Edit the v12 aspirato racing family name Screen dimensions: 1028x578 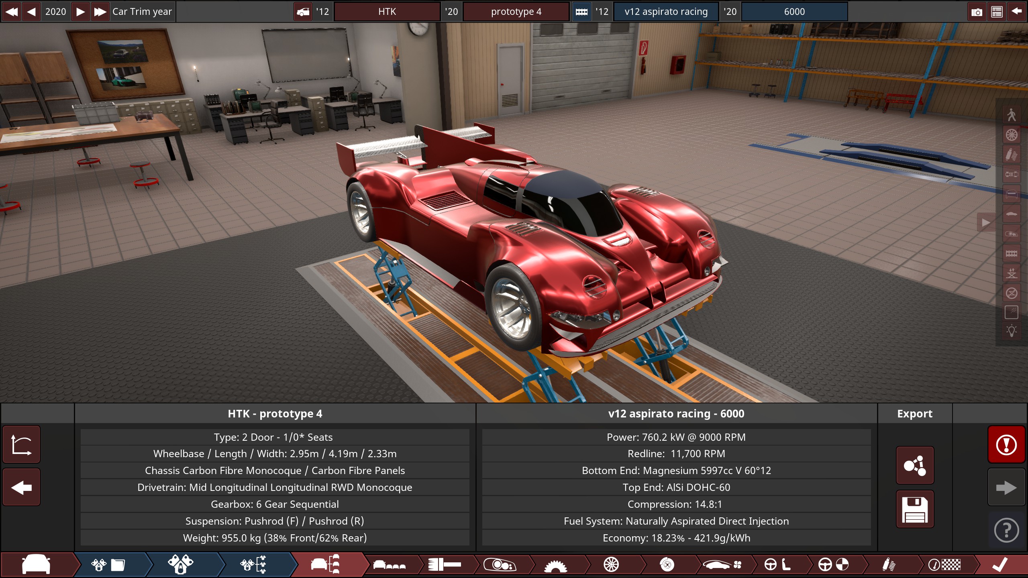point(666,12)
